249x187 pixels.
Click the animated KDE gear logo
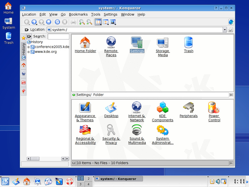231,22
